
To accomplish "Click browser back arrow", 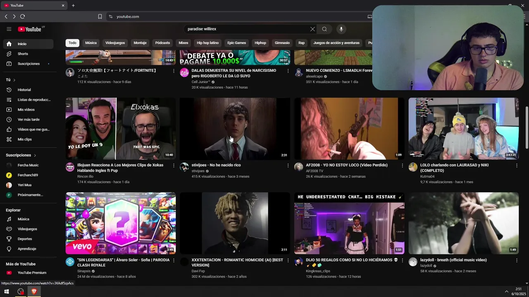I will pos(6,16).
